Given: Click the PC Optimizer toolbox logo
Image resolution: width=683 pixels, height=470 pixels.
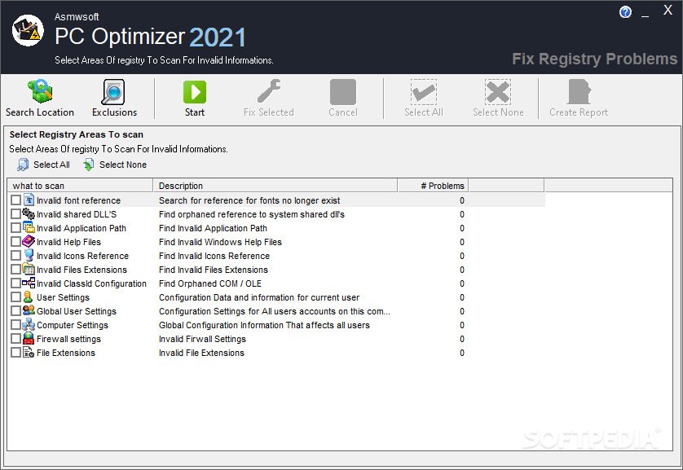Looking at the screenshot, I should (28, 30).
